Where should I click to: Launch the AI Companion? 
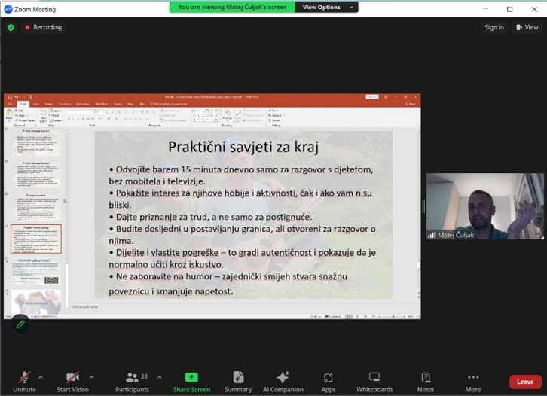click(x=283, y=377)
